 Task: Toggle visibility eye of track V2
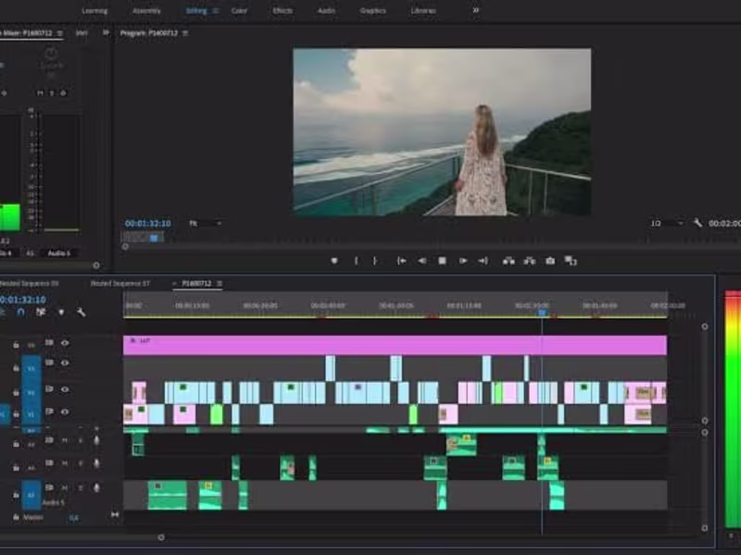[65, 389]
